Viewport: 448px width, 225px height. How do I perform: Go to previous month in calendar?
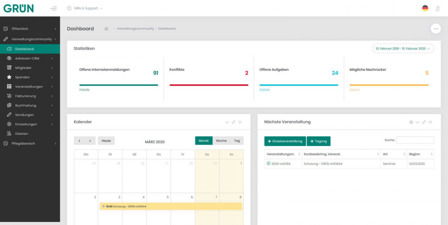click(x=79, y=141)
